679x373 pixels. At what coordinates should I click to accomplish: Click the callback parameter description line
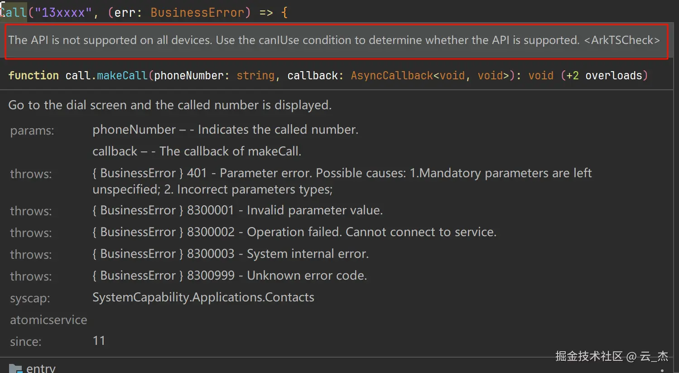coord(197,151)
